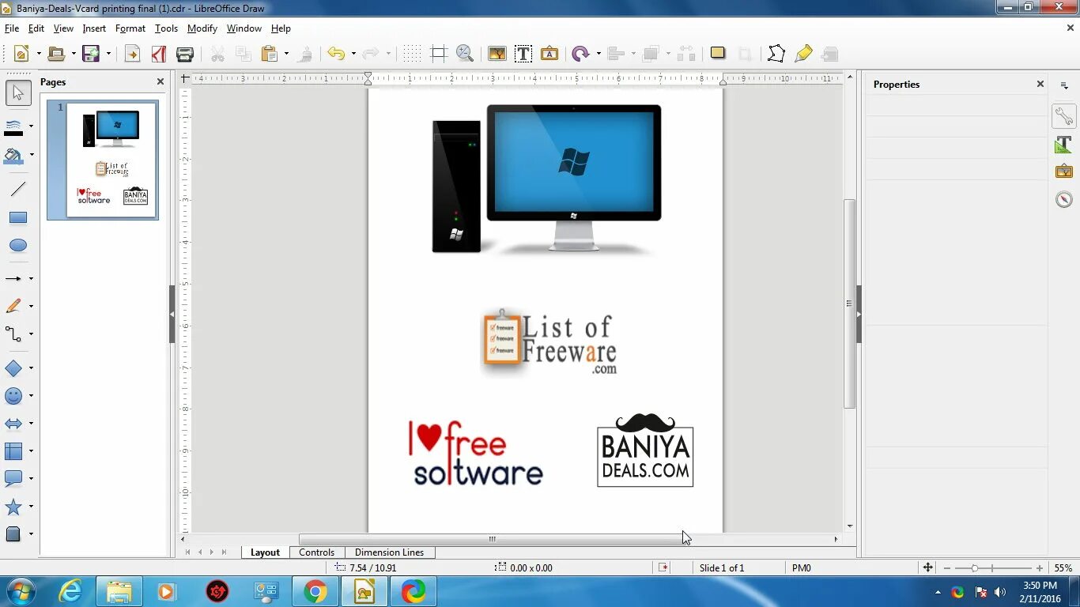Select the Smiley symbol shapes tool
This screenshot has width=1080, height=607.
[x=13, y=396]
